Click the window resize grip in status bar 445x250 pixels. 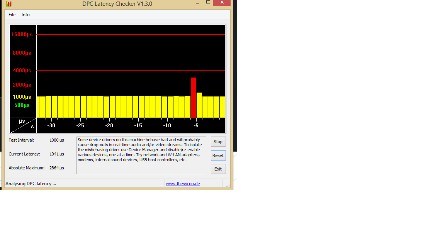click(x=228, y=185)
